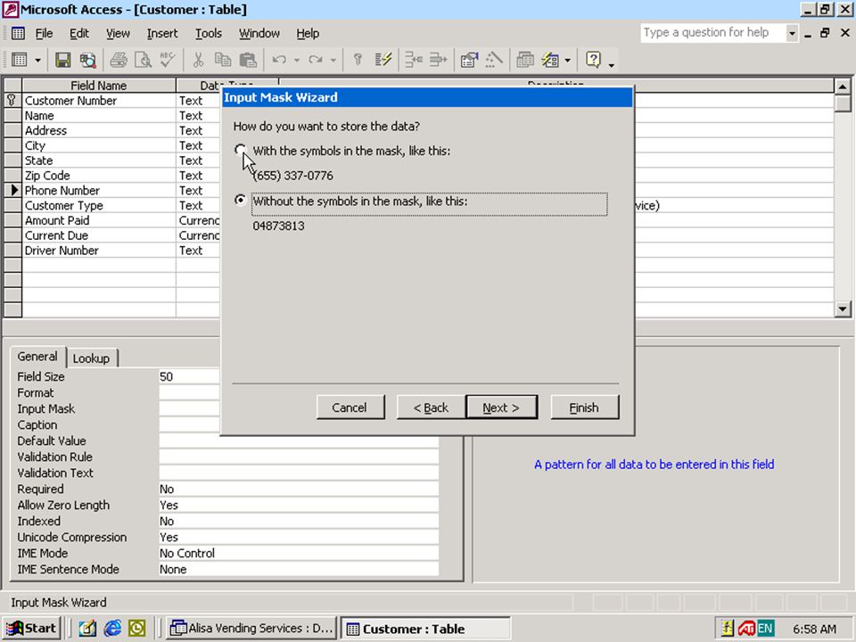Switch to the Lookup tab
This screenshot has width=856, height=642.
click(91, 358)
